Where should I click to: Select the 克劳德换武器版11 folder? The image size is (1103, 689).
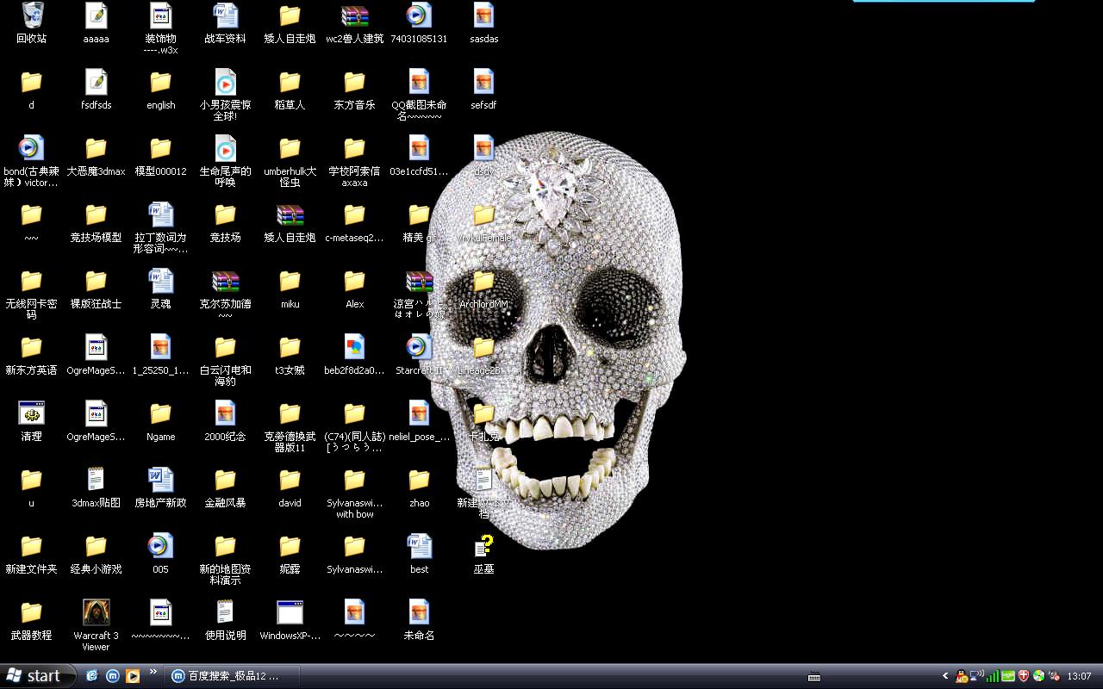(x=290, y=413)
